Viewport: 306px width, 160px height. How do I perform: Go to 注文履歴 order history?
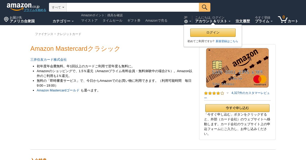pos(243,21)
